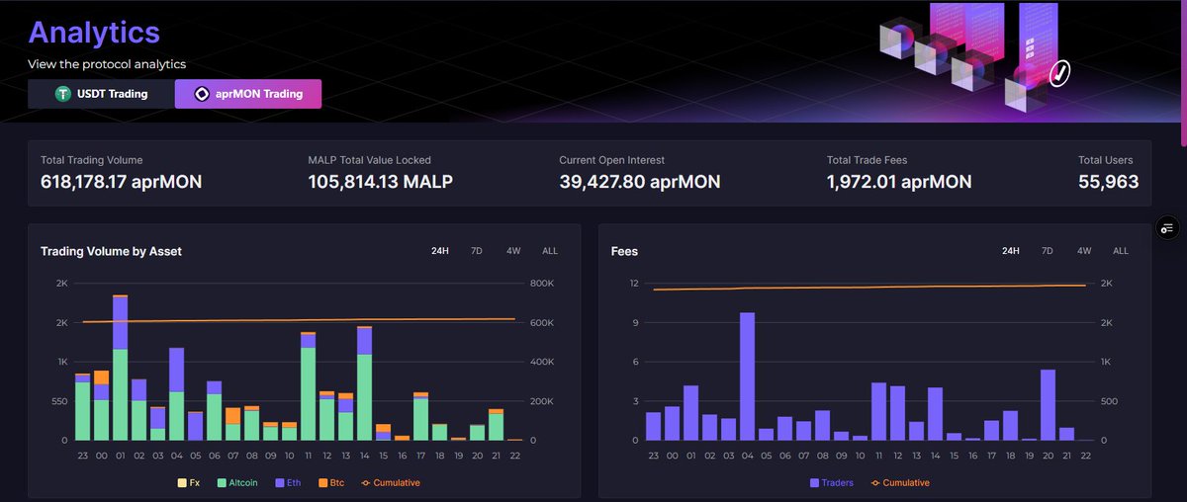Toggle the Altcoin legend series
The height and width of the screenshot is (502, 1187).
click(236, 482)
